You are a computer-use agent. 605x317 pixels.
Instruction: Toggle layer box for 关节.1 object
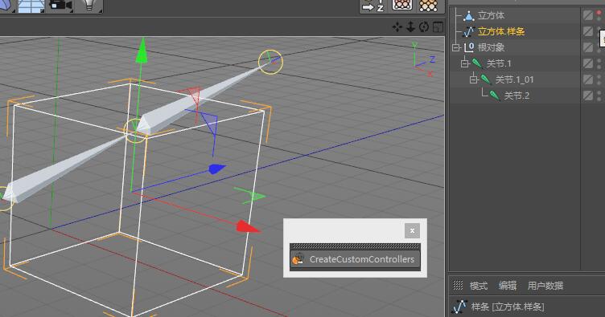[588, 63]
